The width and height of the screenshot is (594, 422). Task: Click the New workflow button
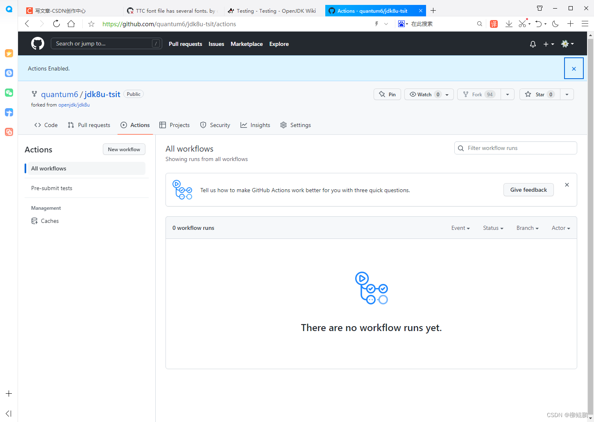click(x=124, y=150)
